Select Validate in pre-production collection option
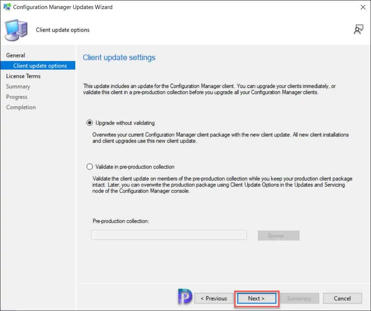371x311 pixels. click(90, 167)
